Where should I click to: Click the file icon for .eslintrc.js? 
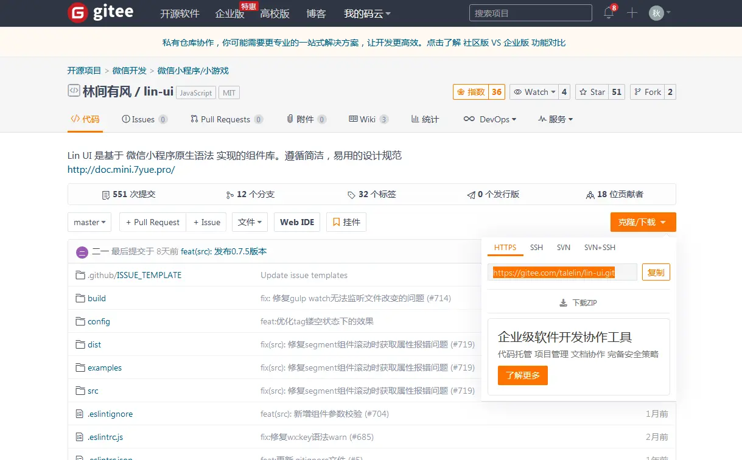click(x=79, y=437)
